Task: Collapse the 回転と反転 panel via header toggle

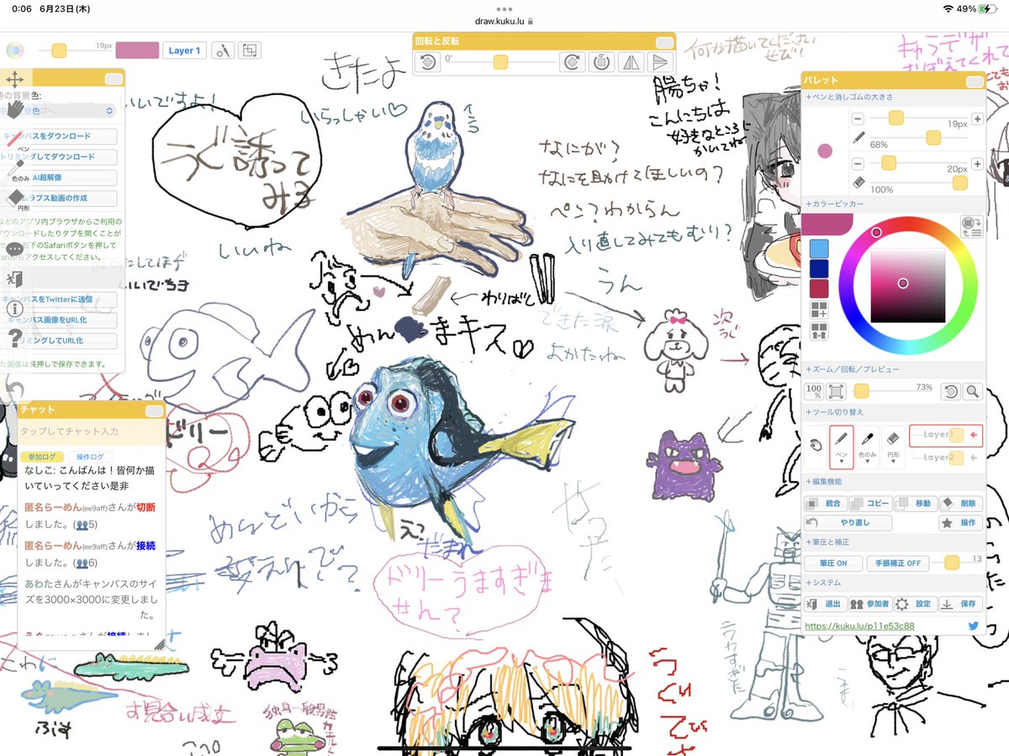Action: coord(664,42)
